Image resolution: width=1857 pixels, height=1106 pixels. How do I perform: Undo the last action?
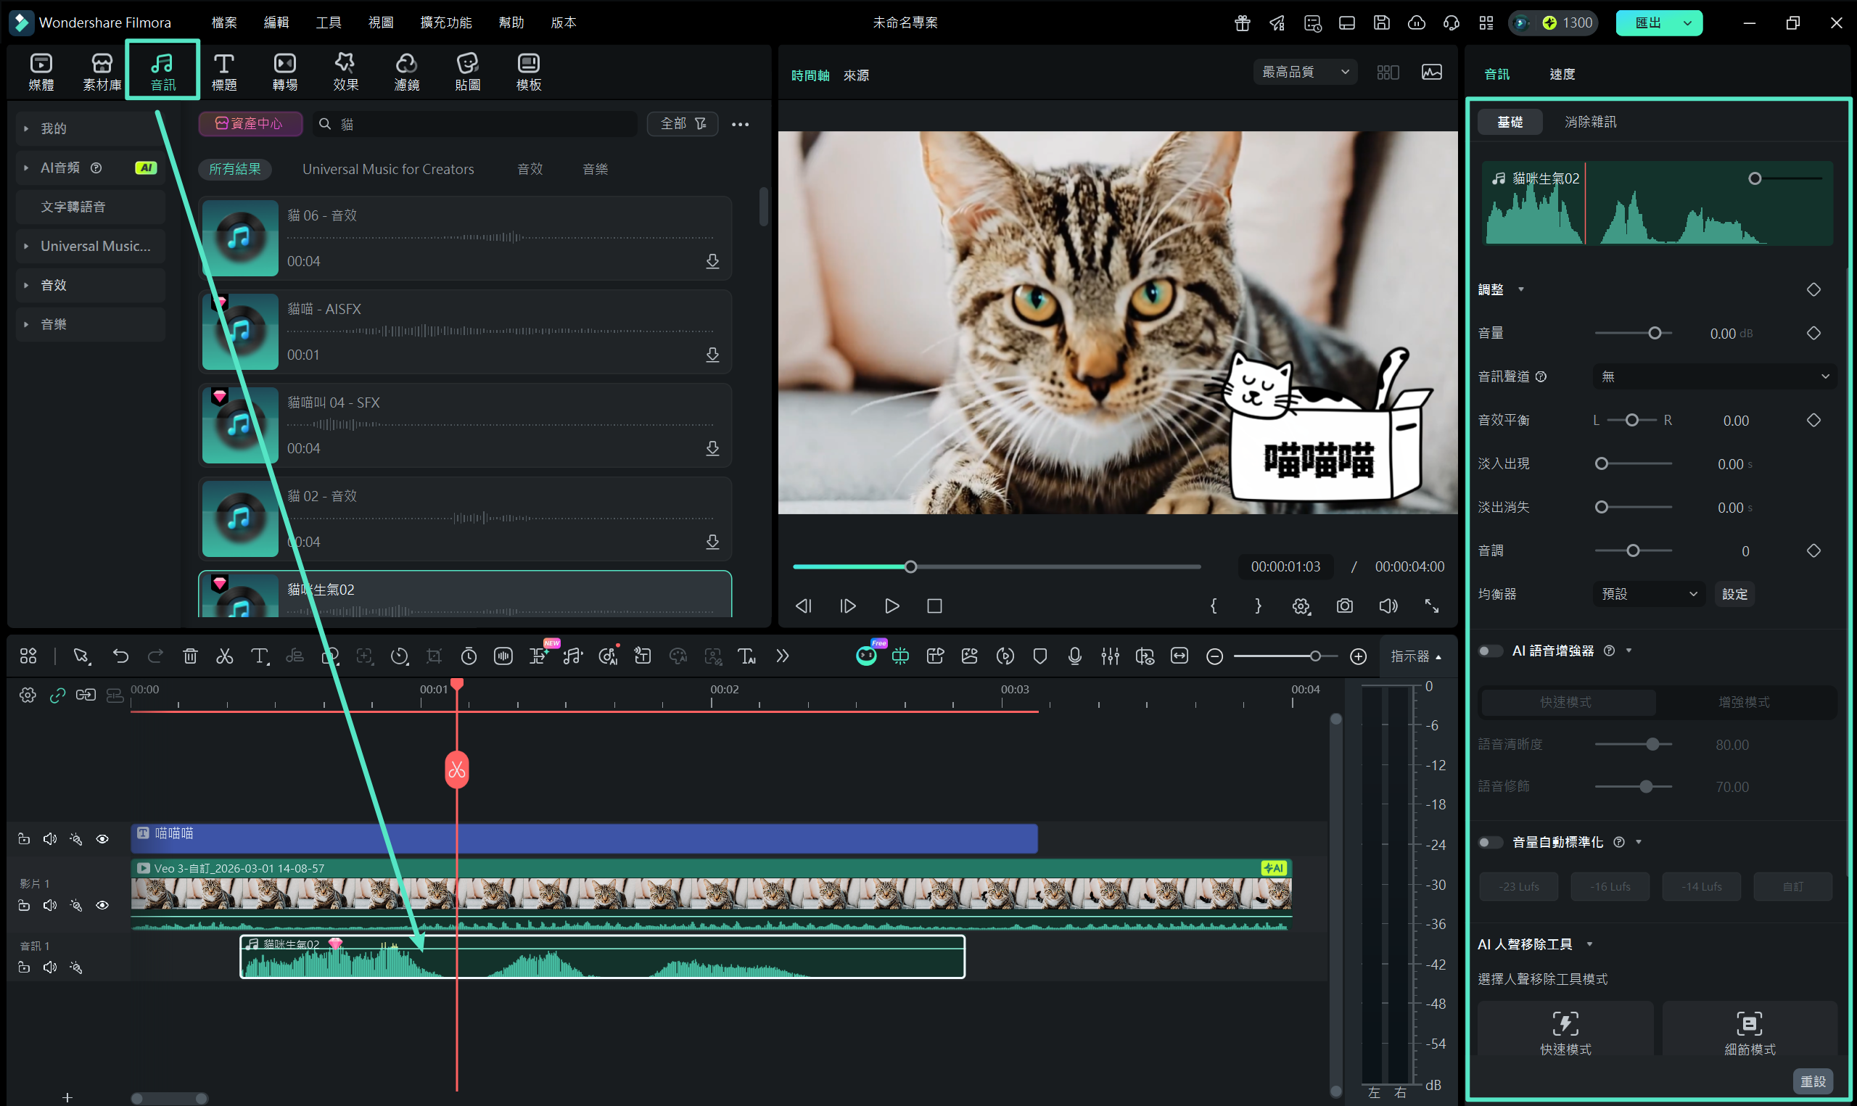tap(120, 656)
